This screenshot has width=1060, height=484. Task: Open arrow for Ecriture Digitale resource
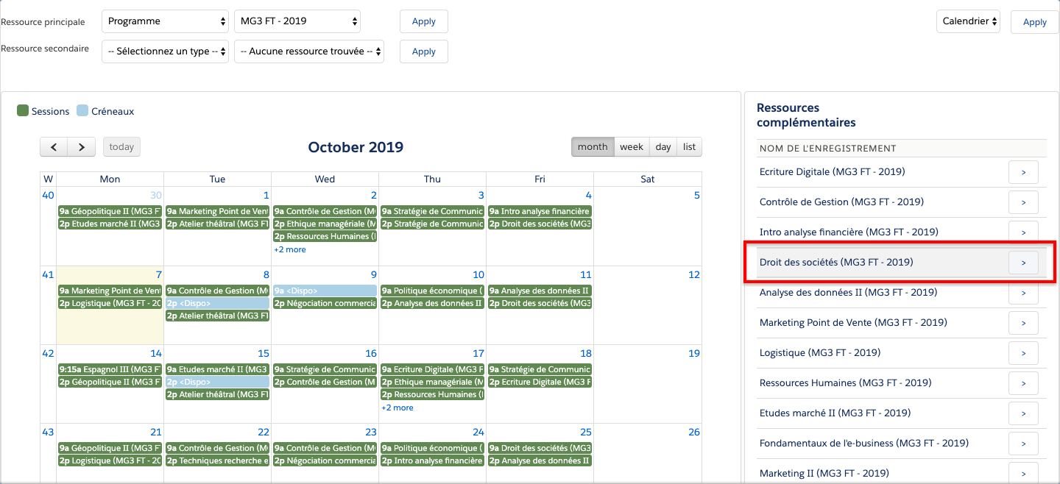pyautogui.click(x=1023, y=172)
